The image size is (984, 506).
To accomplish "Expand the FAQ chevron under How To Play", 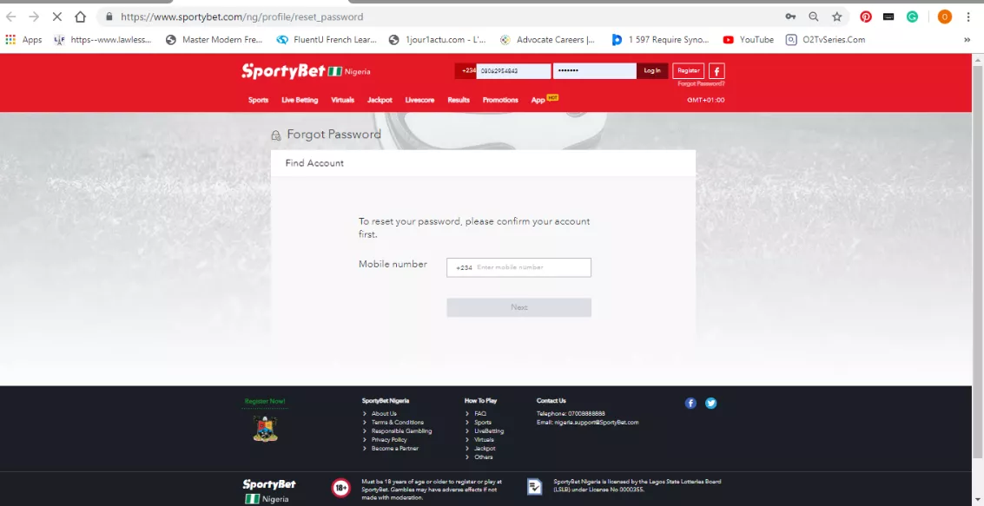I will (x=469, y=413).
